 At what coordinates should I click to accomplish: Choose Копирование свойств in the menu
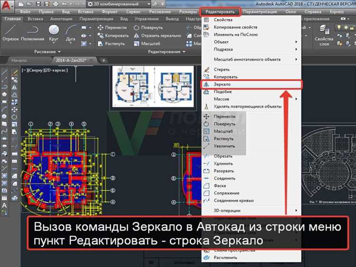[x=235, y=27]
